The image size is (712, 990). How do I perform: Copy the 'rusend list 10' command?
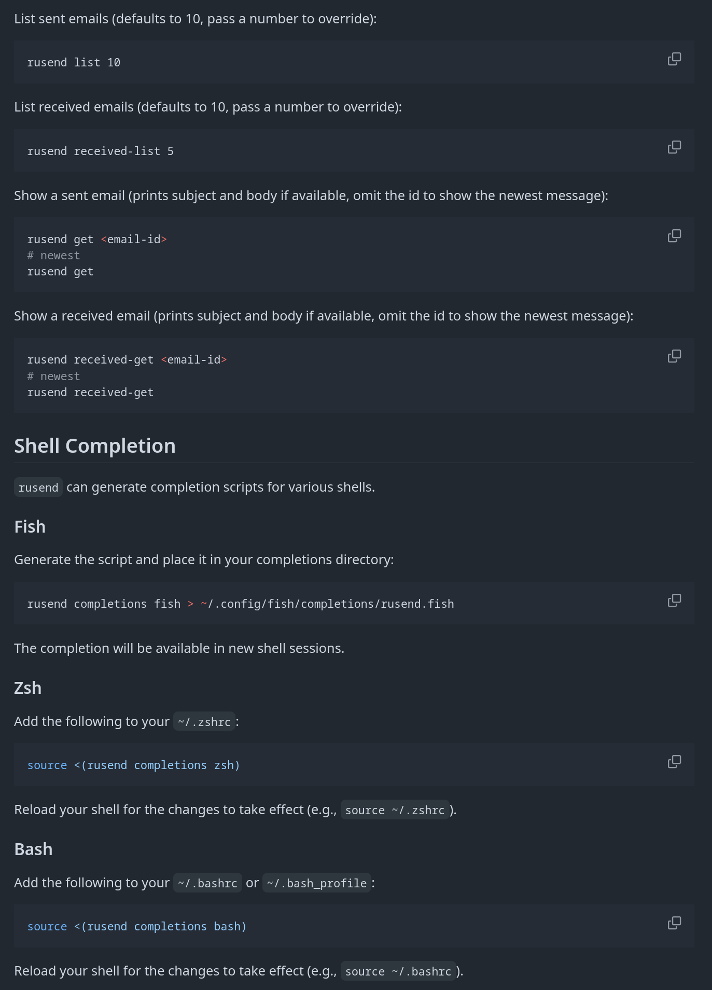click(x=674, y=59)
